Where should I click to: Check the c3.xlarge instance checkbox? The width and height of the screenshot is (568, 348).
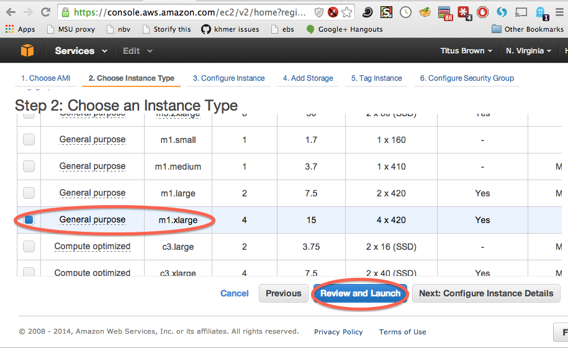point(29,272)
